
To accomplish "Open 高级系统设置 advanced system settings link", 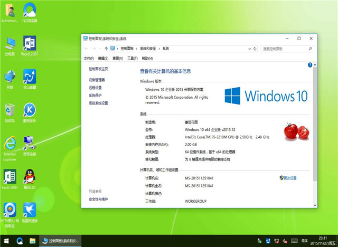I will [x=98, y=103].
